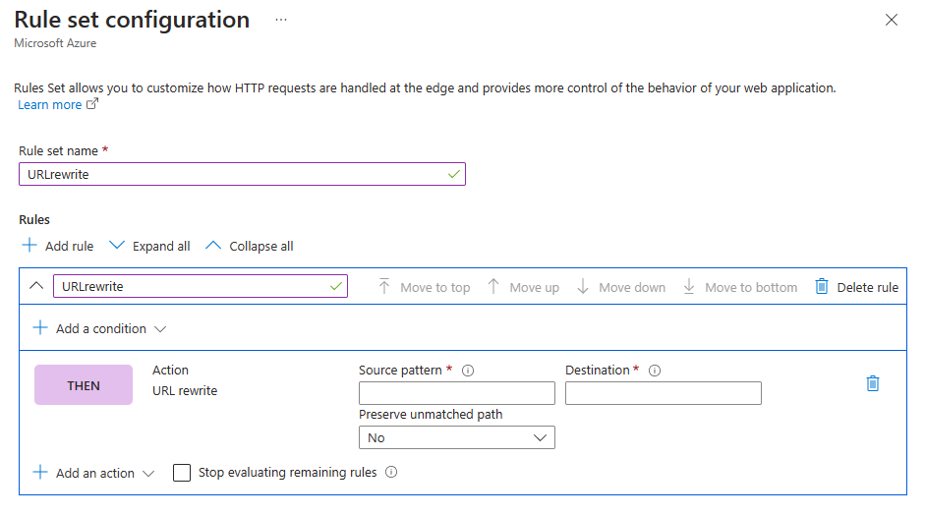Click the Move down button
The width and height of the screenshot is (925, 516).
pos(620,287)
